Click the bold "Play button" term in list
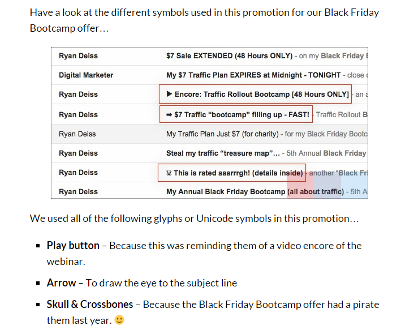Image resolution: width=414 pixels, height=334 pixels. (x=73, y=246)
